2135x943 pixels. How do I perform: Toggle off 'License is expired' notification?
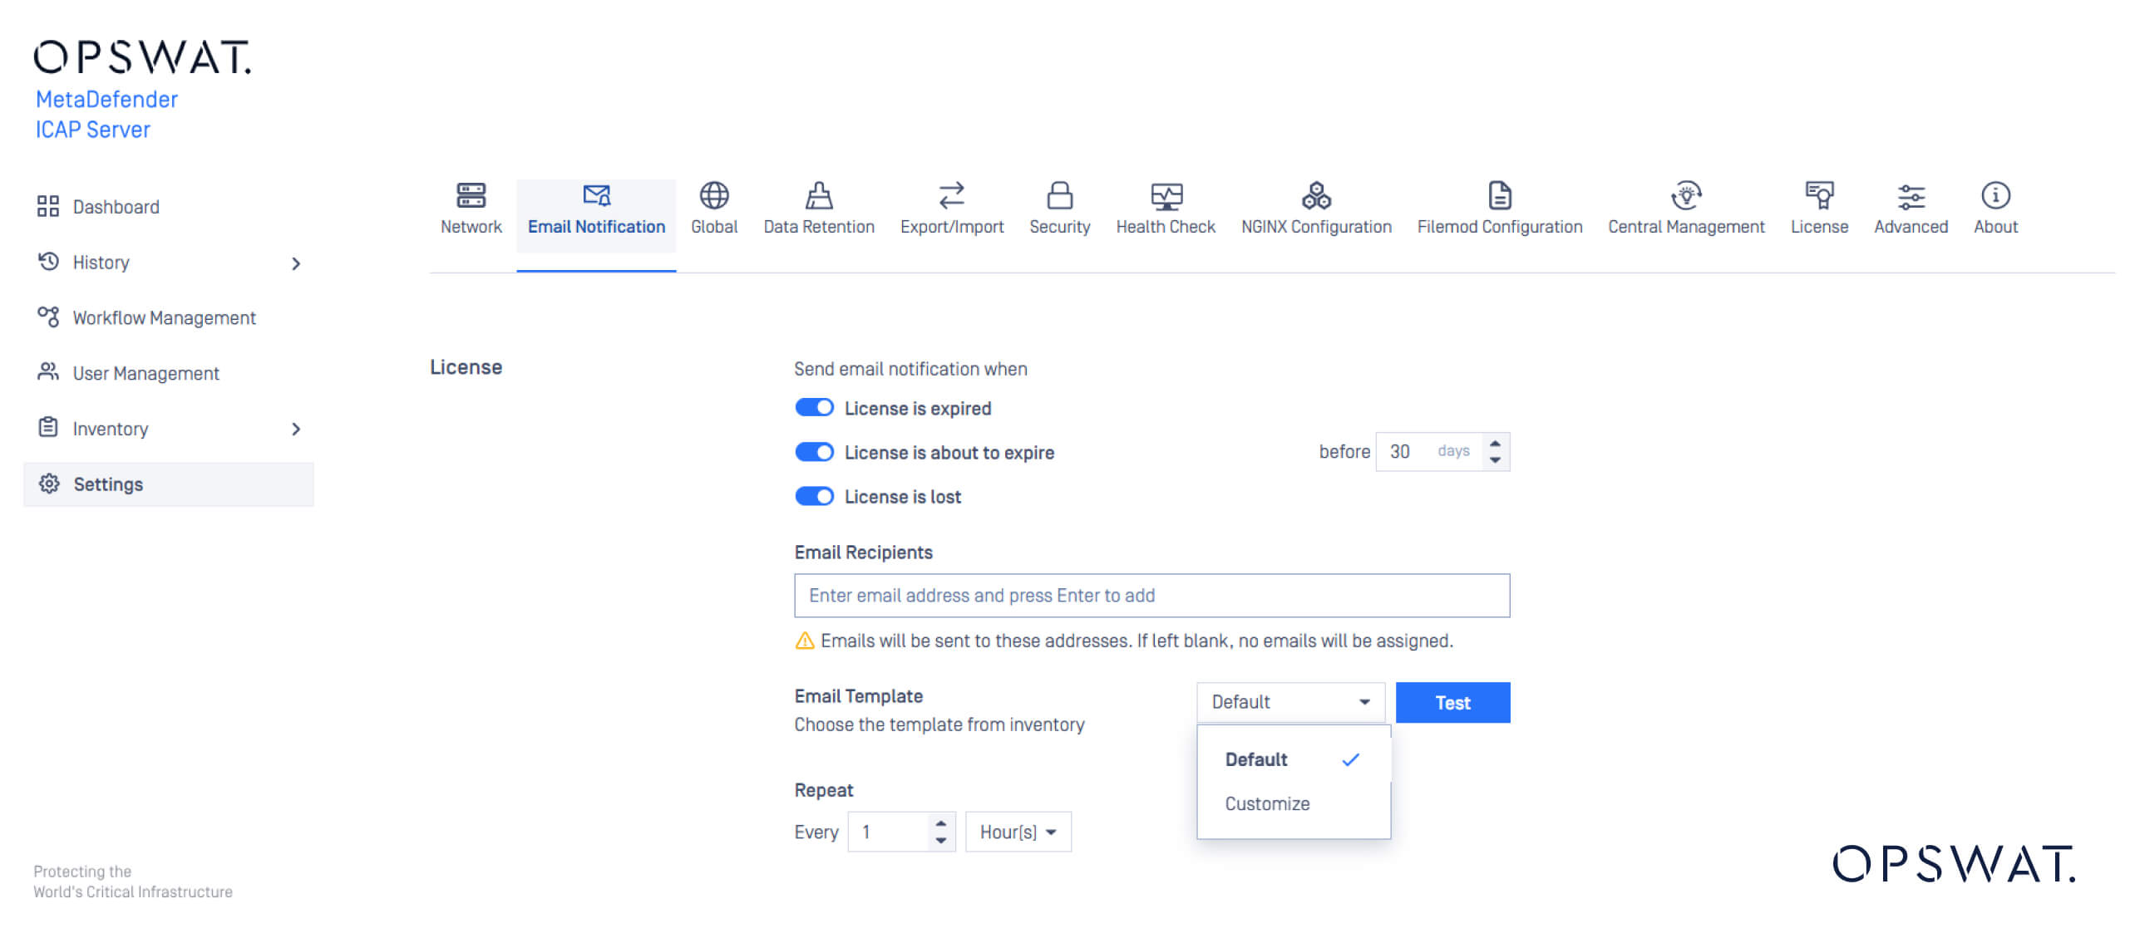click(814, 407)
